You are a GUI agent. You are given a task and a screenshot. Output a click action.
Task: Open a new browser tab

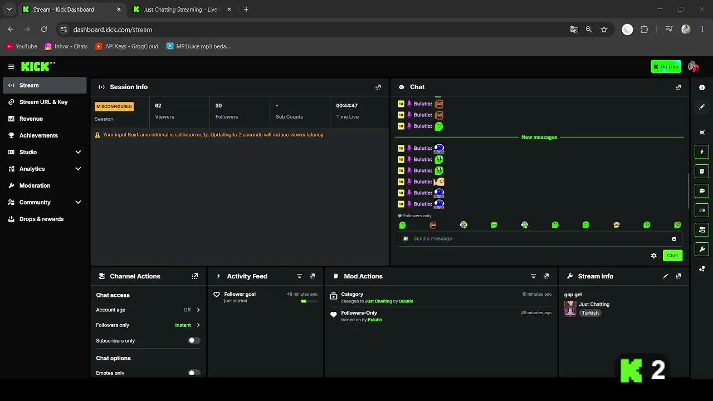[x=246, y=9]
